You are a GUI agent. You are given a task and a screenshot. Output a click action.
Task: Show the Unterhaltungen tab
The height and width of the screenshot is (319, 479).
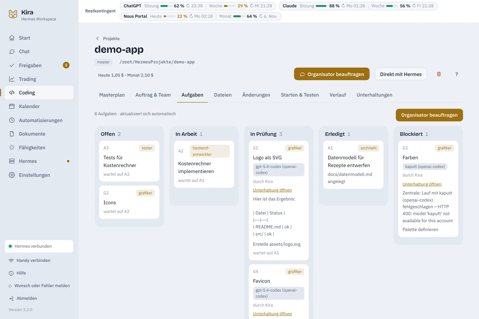[375, 95]
